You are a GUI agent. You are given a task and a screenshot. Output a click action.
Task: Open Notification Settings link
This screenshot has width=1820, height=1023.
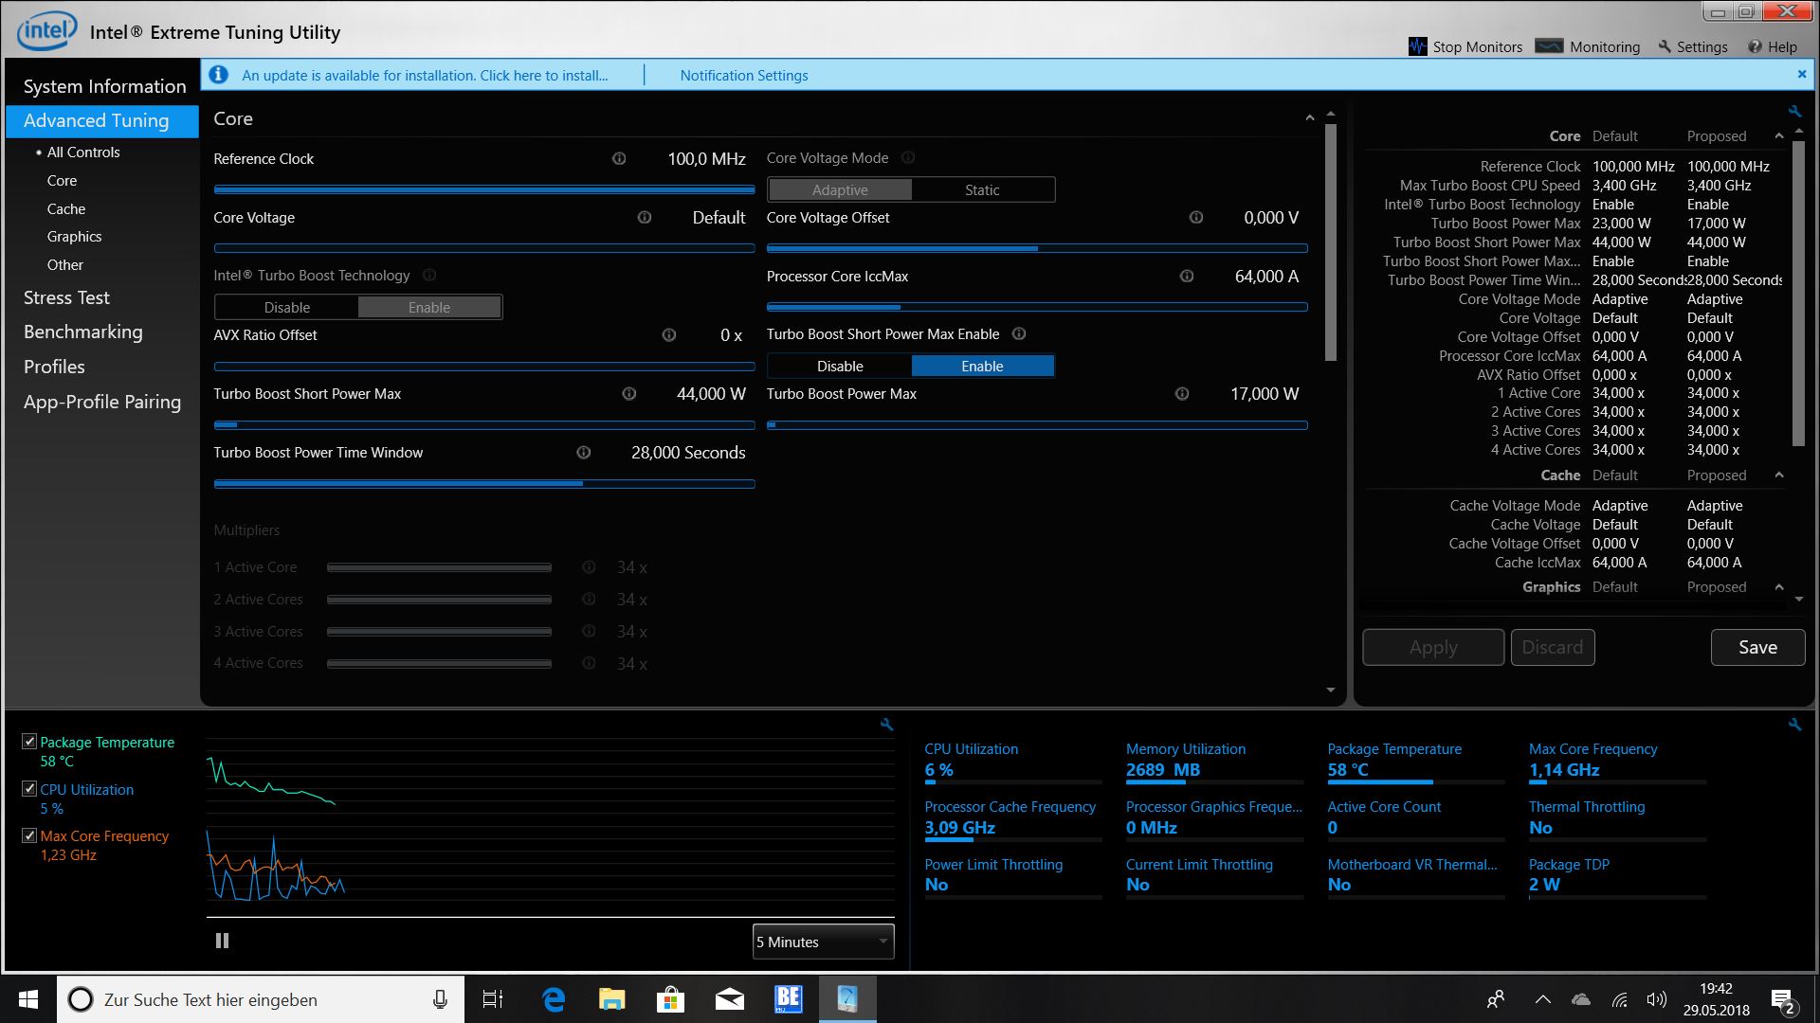tap(744, 75)
